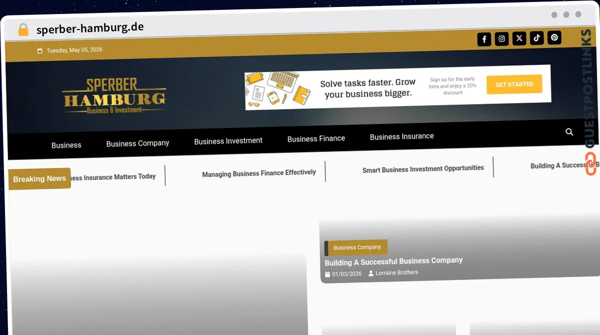Open the Instagram social icon
Screen dimensions: 600x335
point(501,39)
